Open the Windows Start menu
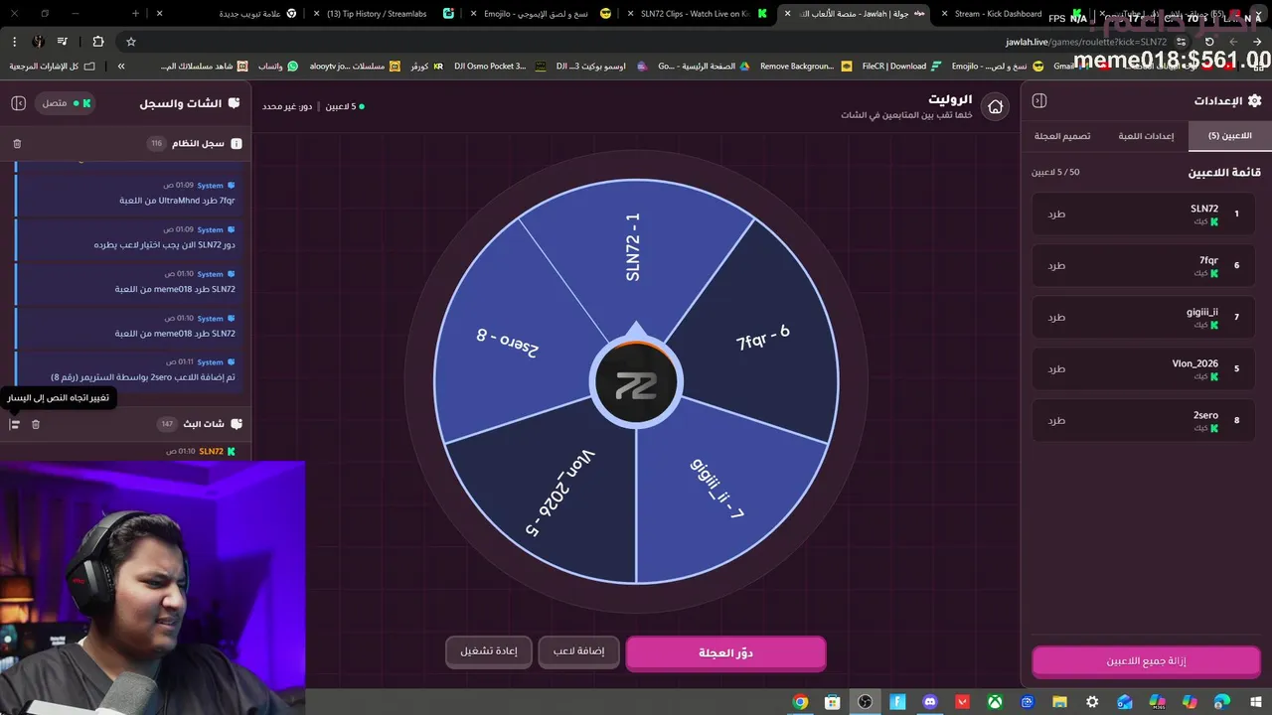Image resolution: width=1272 pixels, height=715 pixels. click(1255, 702)
